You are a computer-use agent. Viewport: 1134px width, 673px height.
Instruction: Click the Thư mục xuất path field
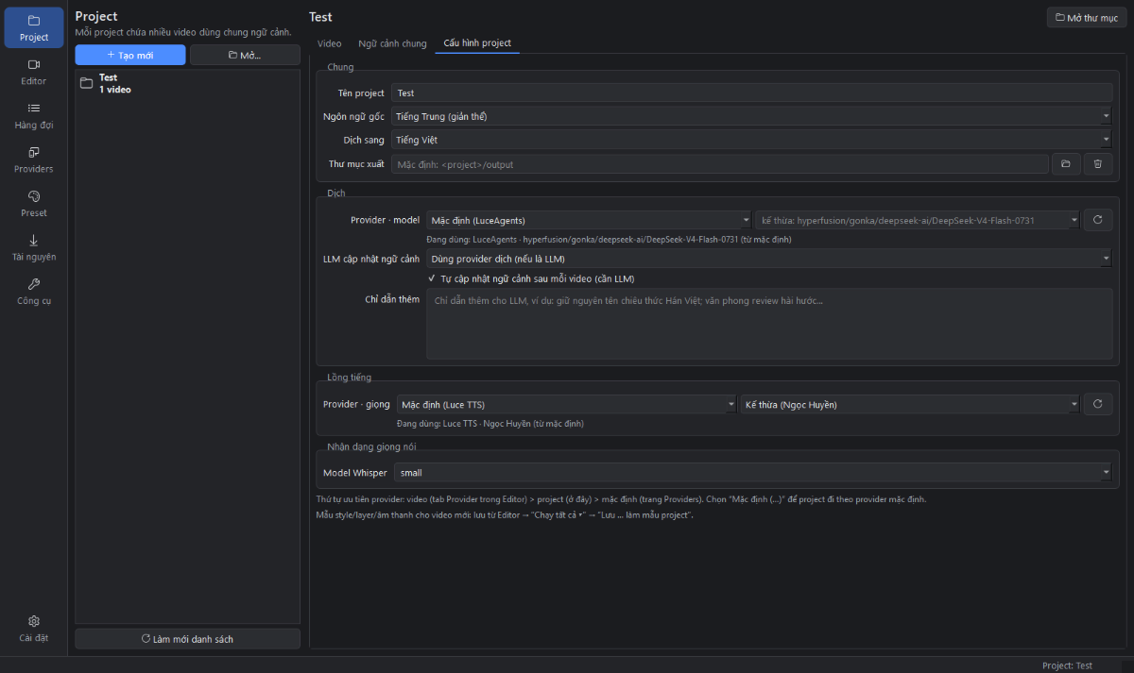click(720, 164)
